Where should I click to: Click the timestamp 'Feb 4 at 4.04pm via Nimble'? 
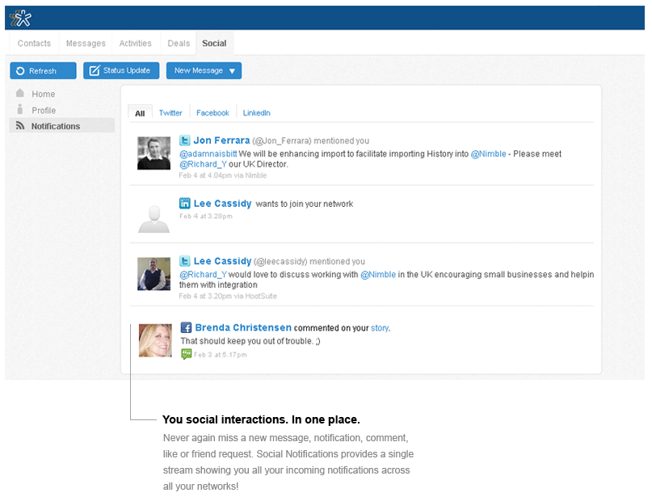point(223,175)
